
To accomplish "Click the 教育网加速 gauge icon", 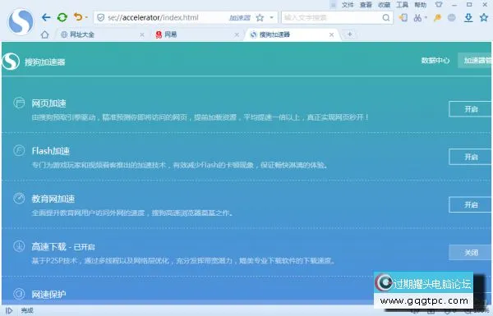I will click(19, 198).
